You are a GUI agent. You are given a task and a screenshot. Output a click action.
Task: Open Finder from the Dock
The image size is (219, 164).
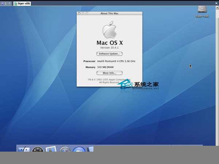click(x=24, y=149)
